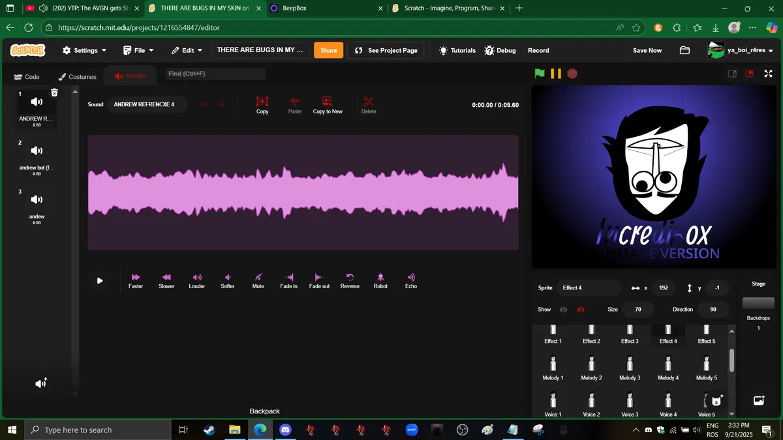Switch to Scratch - Imagine, Program browser tab
This screenshot has width=783, height=440.
pyautogui.click(x=448, y=8)
